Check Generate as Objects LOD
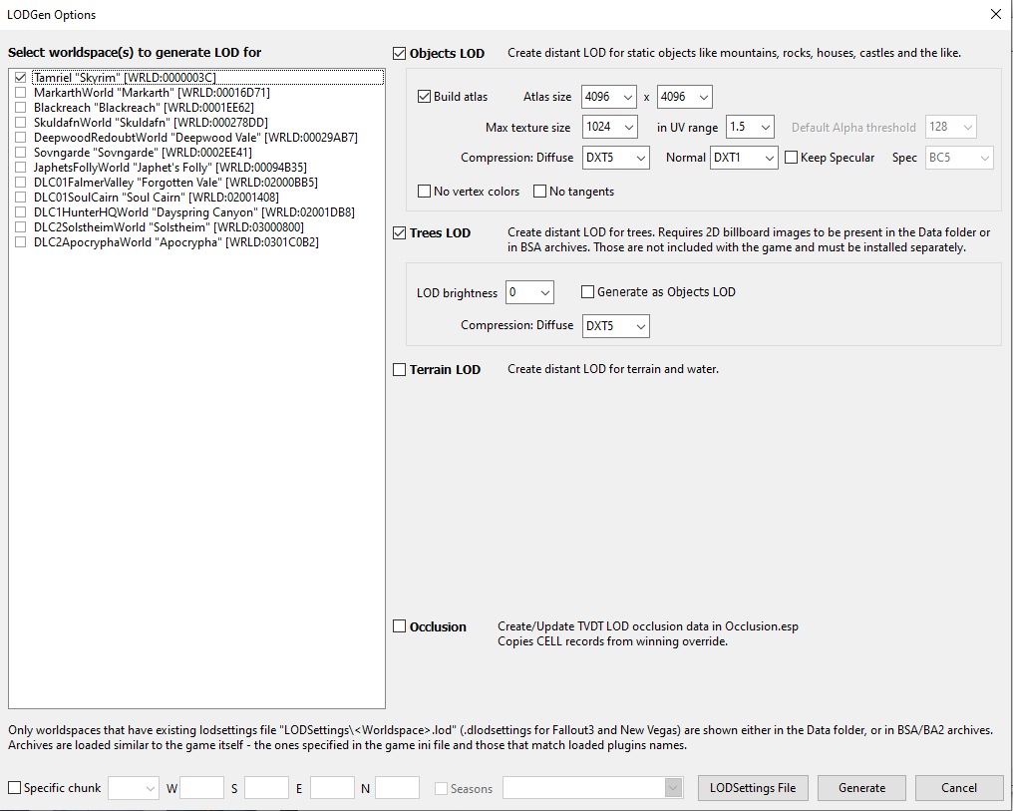1013x811 pixels. click(x=588, y=292)
